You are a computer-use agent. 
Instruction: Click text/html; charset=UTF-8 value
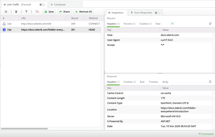174,103
